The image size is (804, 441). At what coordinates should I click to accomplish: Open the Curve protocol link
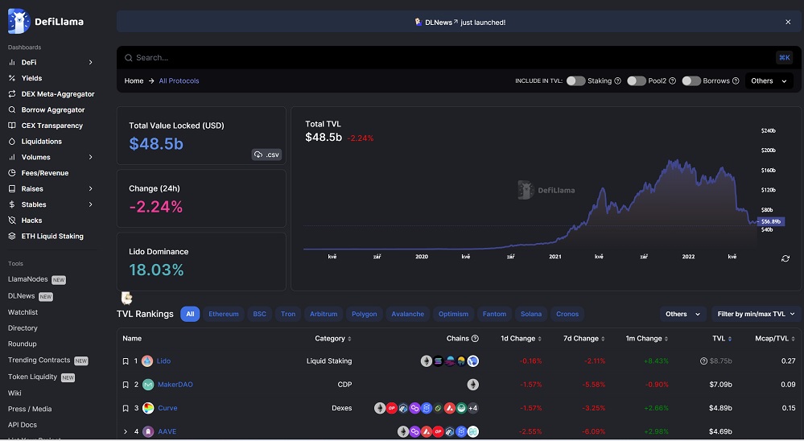[x=167, y=408]
